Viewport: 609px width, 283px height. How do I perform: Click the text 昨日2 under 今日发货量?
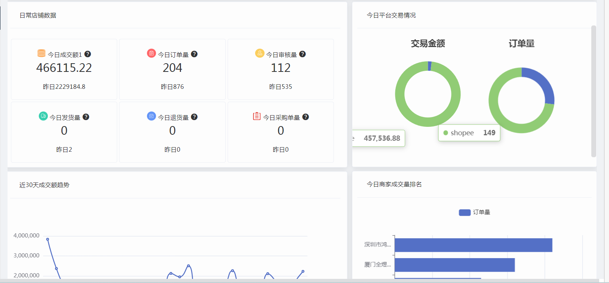(x=64, y=149)
